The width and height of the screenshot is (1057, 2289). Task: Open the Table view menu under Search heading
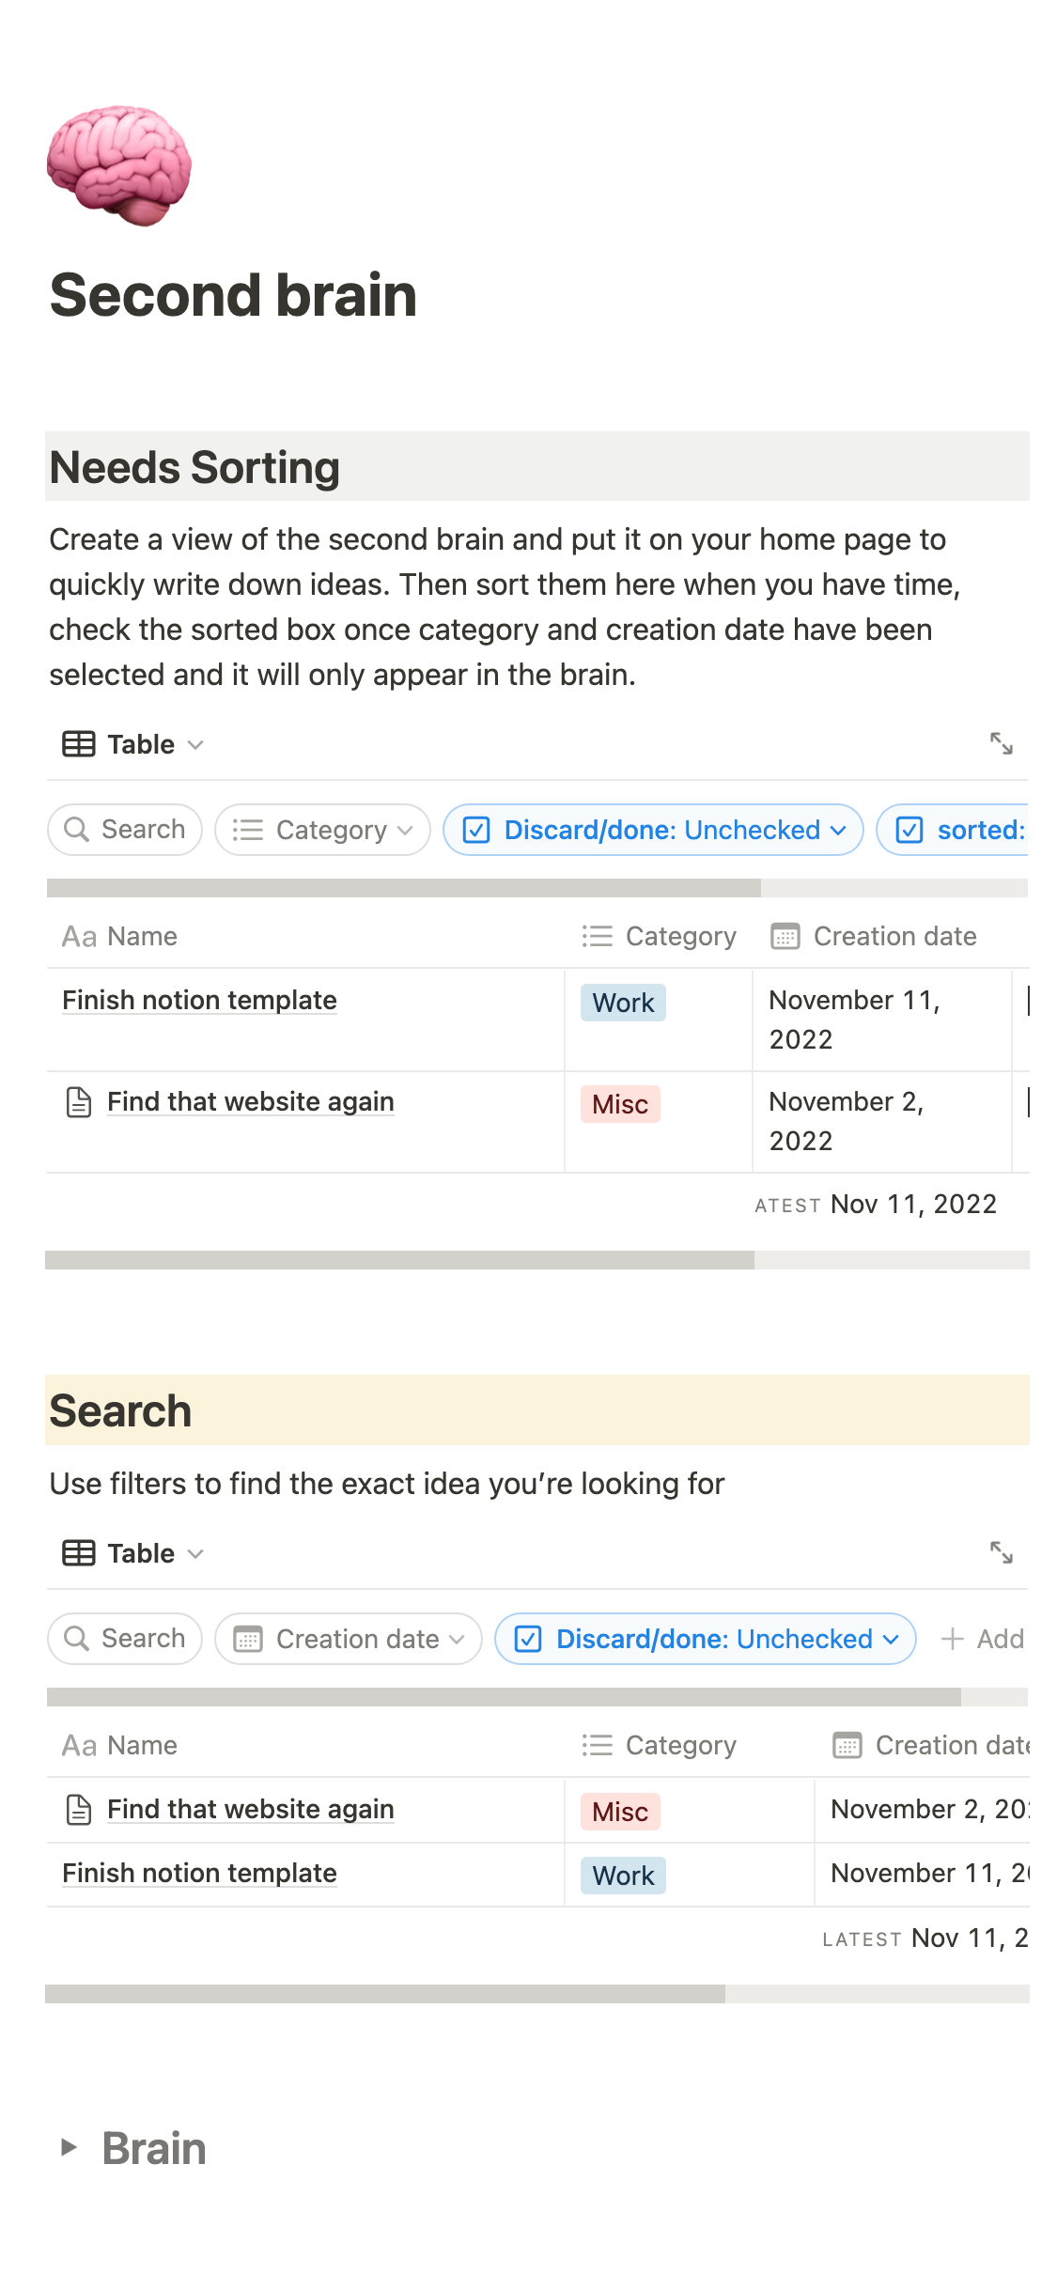(x=132, y=1553)
